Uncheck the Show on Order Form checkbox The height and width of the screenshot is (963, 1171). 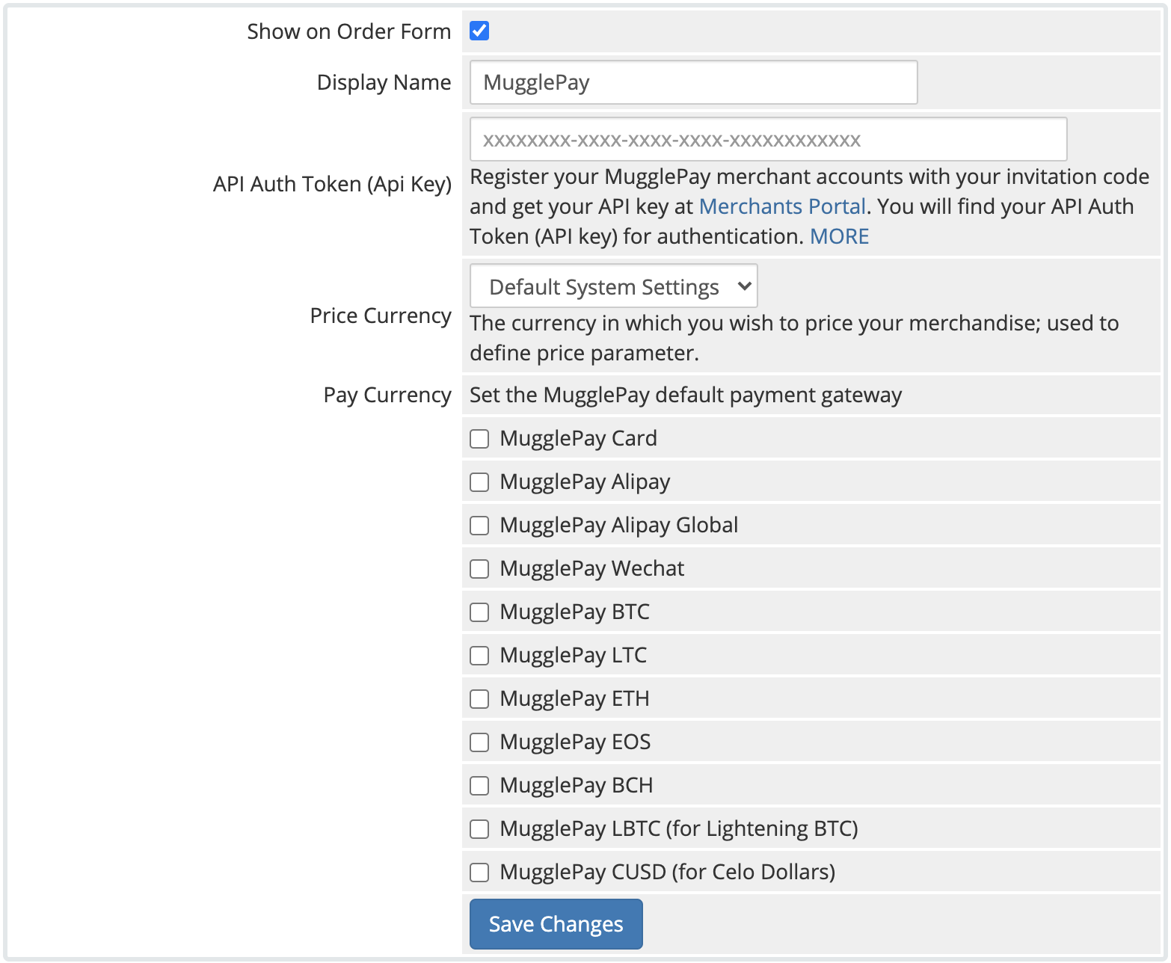click(479, 31)
